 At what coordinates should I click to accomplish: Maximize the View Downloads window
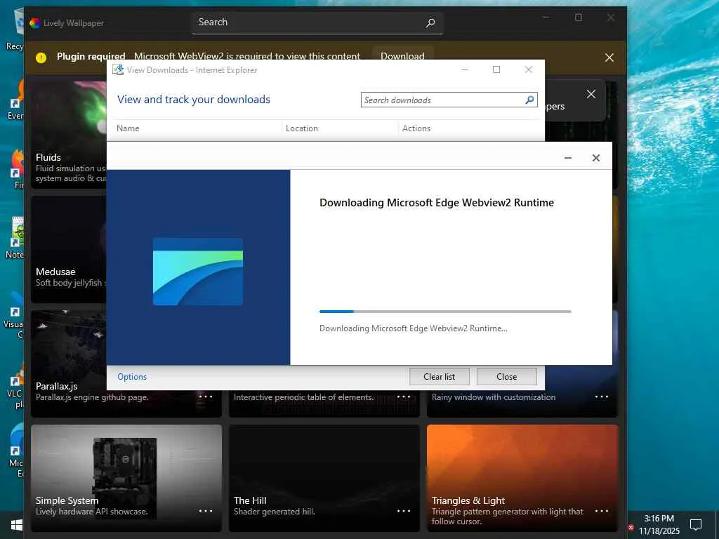pos(496,69)
